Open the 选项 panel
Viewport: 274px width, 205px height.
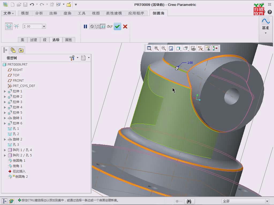(x=56, y=40)
